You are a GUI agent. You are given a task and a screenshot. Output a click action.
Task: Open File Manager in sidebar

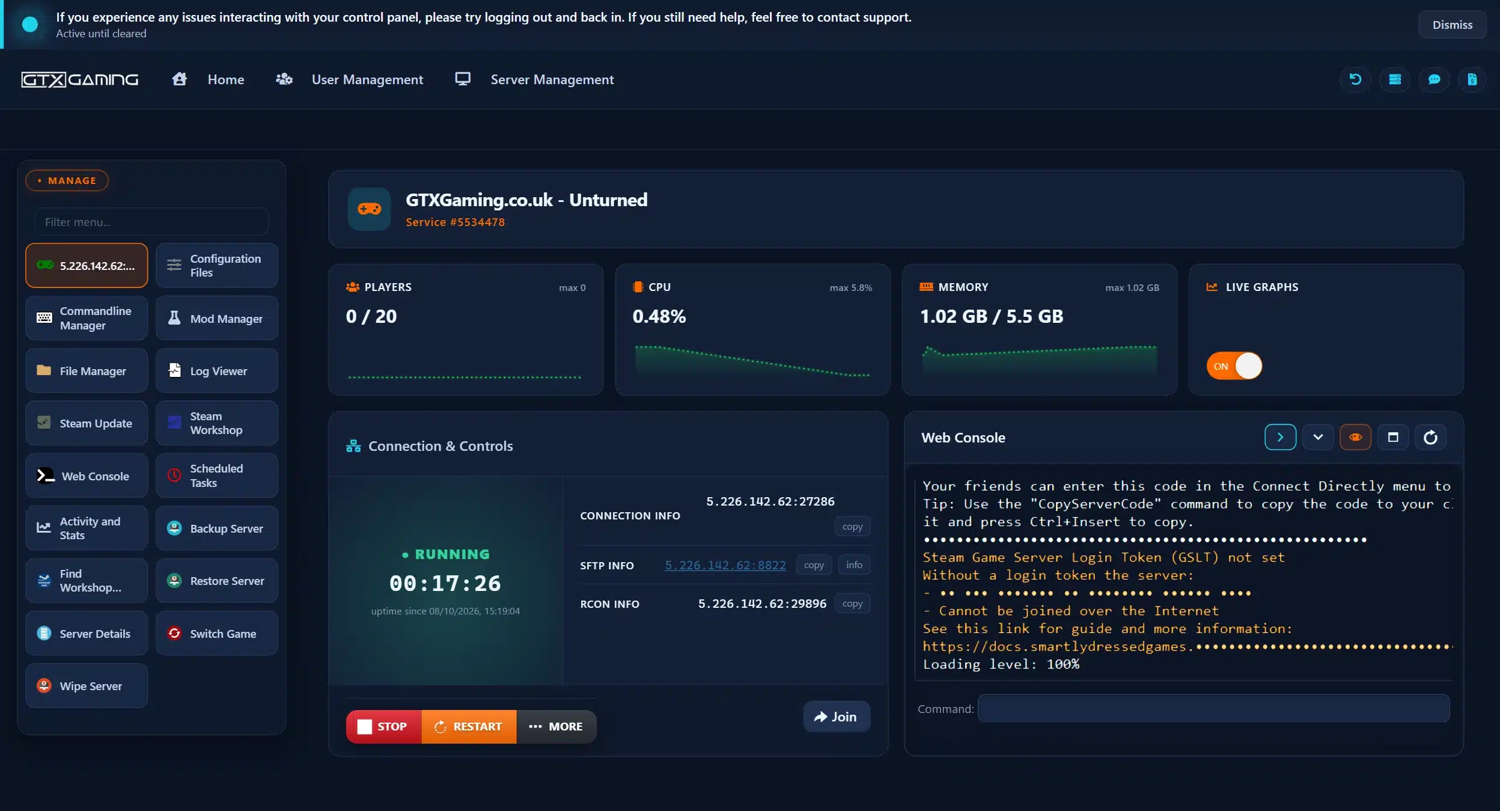pyautogui.click(x=87, y=370)
